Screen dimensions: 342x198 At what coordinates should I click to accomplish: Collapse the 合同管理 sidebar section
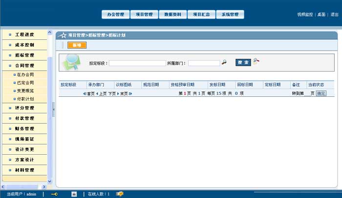[24, 66]
